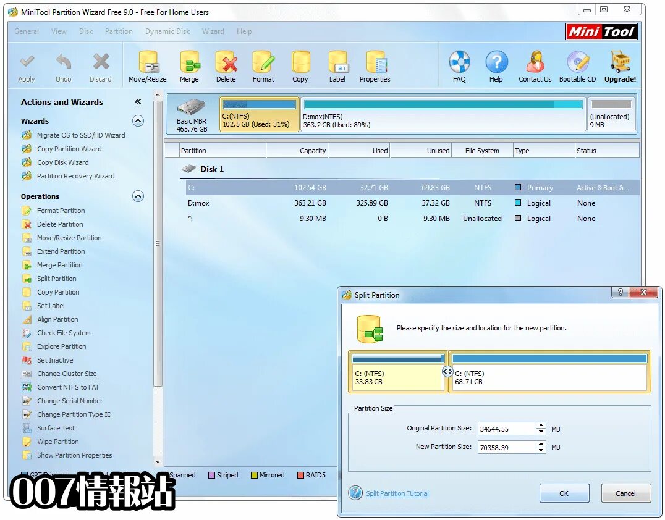Screen dimensions: 665x520
Task: Click OK in Split Partition dialog
Action: pyautogui.click(x=564, y=493)
